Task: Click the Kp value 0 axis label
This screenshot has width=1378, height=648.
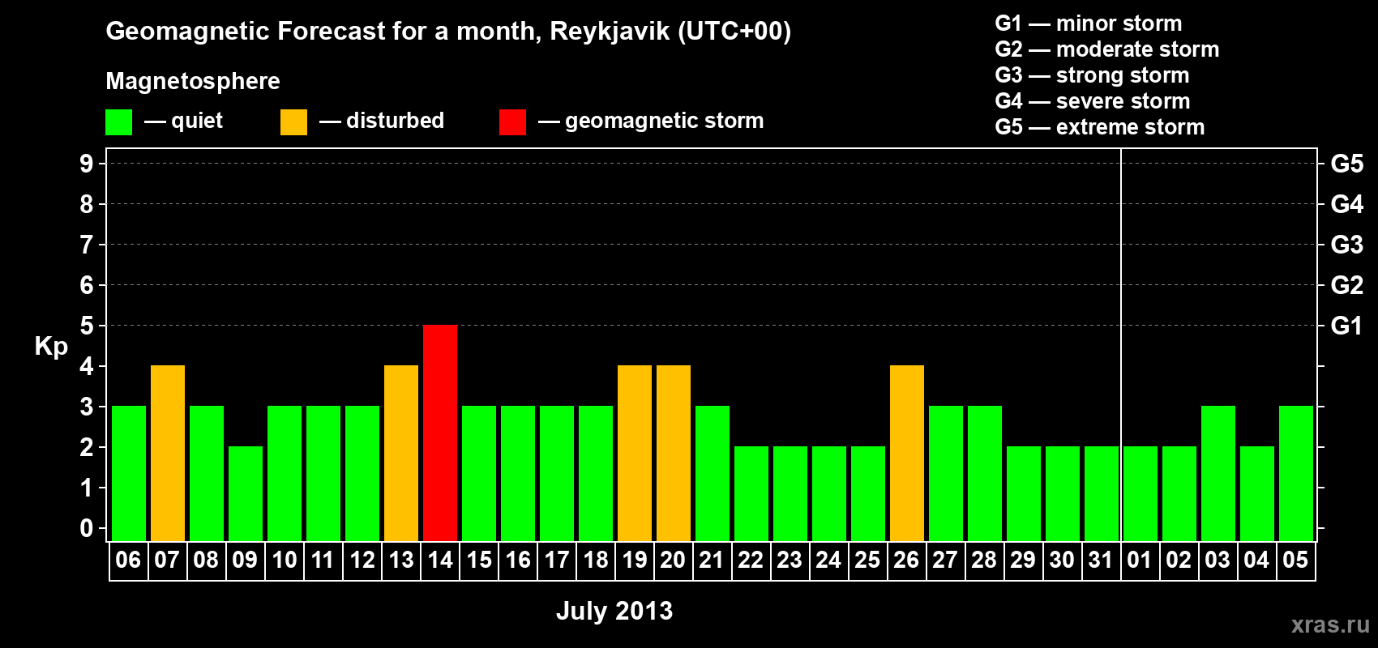Action: [x=87, y=528]
